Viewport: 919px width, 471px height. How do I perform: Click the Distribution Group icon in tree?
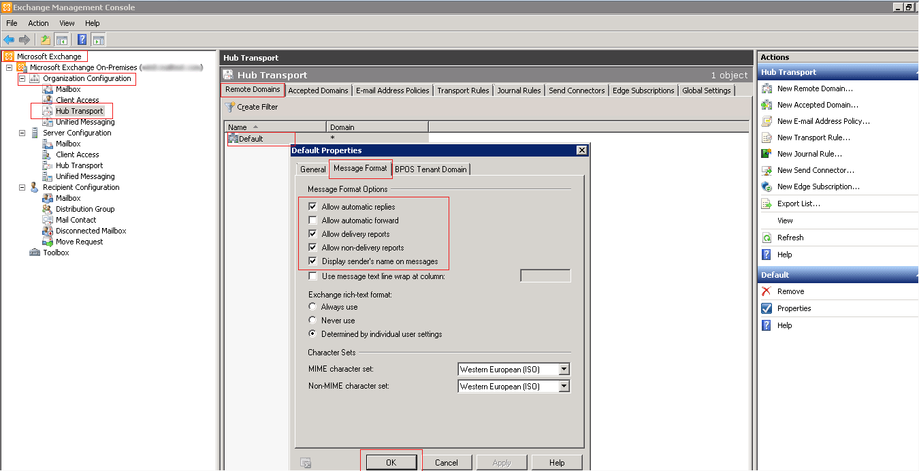[x=48, y=209]
